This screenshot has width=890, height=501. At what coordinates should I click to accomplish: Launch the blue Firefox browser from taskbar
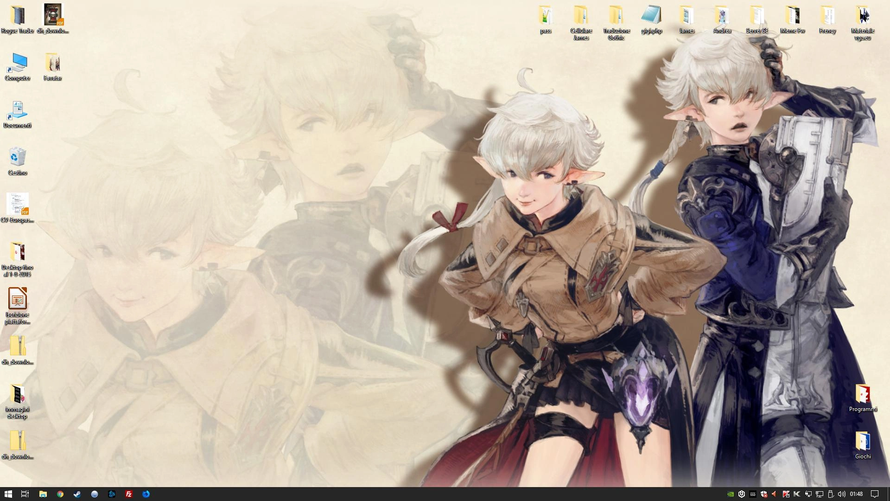tap(146, 494)
